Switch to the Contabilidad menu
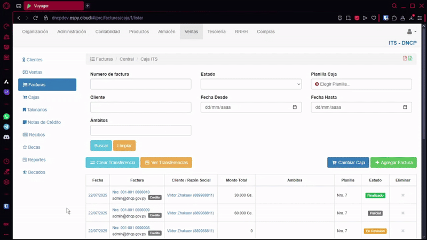 [x=107, y=32]
